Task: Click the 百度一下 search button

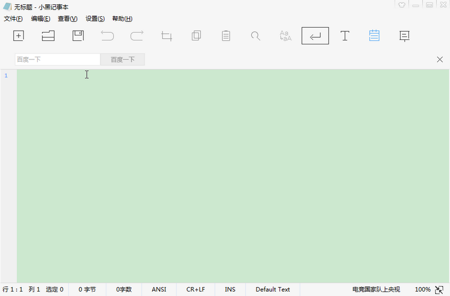Action: (x=123, y=60)
